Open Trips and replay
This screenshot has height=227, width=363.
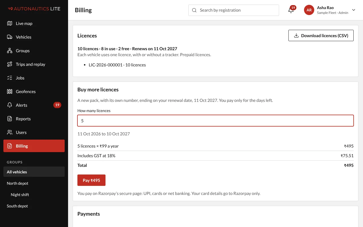coord(34,64)
